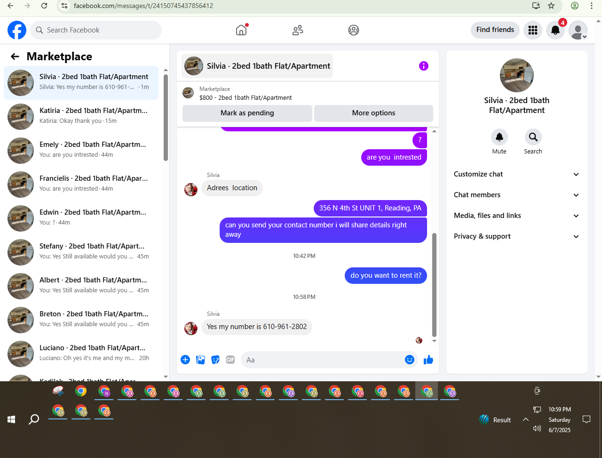
Task: Click the chat messages scrollbar thumb
Action: tap(434, 285)
